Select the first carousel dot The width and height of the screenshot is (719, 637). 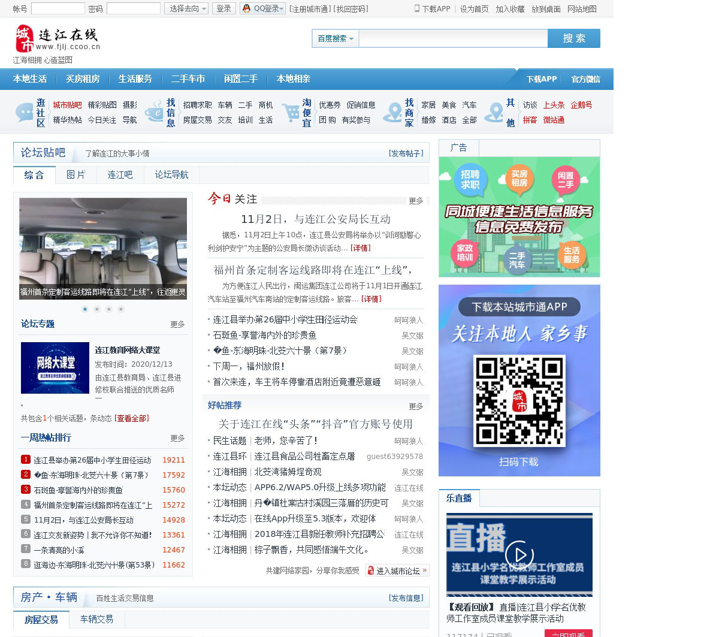pyautogui.click(x=85, y=309)
